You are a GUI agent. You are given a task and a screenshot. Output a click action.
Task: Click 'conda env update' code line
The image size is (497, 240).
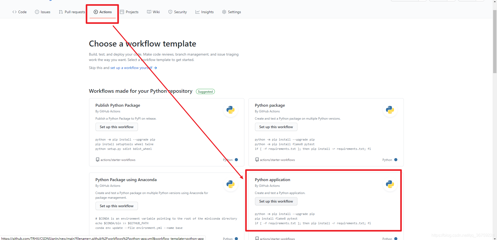coord(139,228)
